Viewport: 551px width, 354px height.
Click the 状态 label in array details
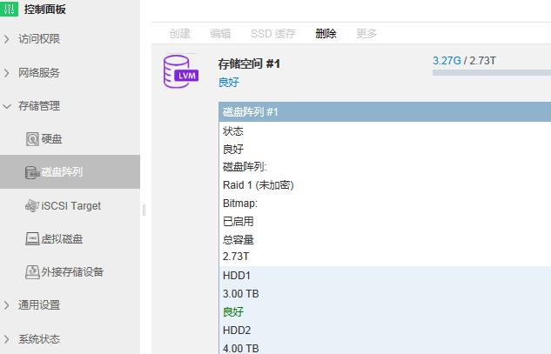233,131
